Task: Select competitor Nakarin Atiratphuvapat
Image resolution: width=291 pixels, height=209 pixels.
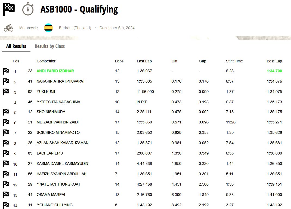Action: click(61, 81)
